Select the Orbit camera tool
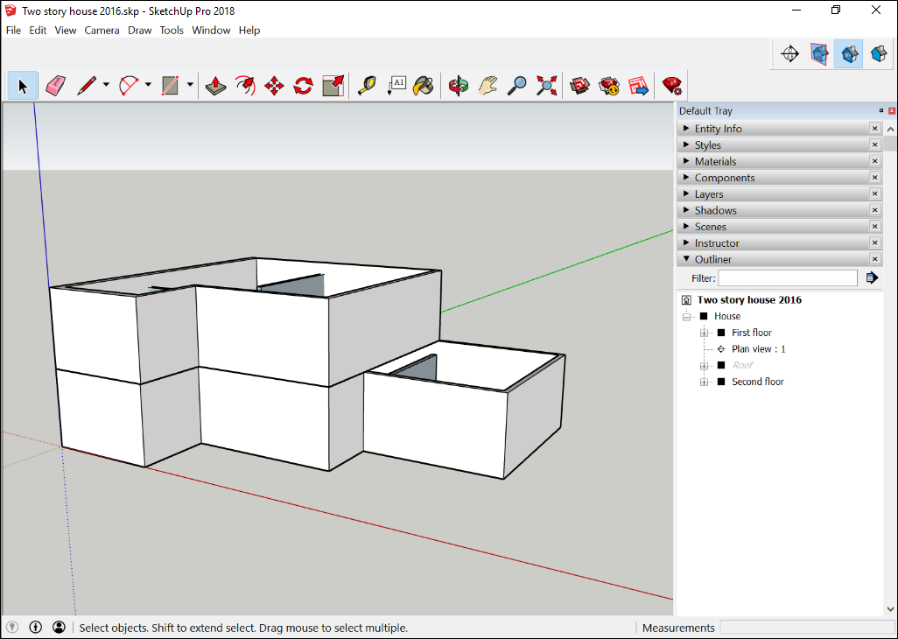Image resolution: width=898 pixels, height=639 pixels. click(458, 86)
